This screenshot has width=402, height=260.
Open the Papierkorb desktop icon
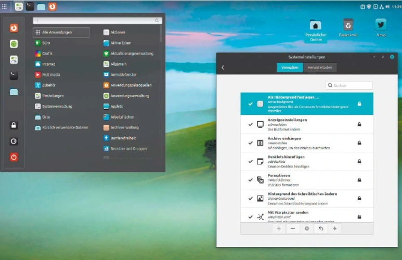click(348, 27)
